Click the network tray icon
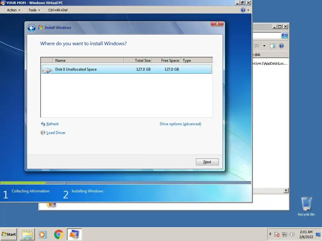The height and width of the screenshot is (241, 322). pyautogui.click(x=284, y=234)
